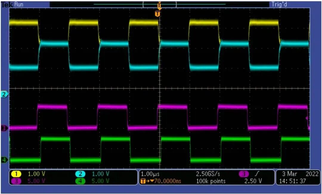Click the 100k points record length
Image resolution: width=322 pixels, height=194 pixels.
point(211,181)
